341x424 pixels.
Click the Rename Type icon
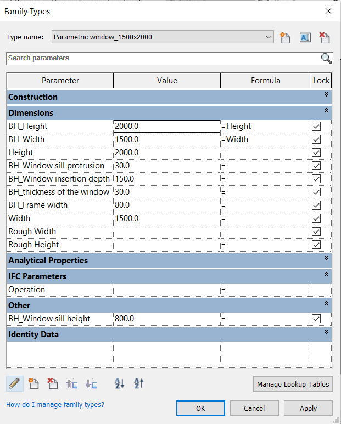[x=305, y=37]
